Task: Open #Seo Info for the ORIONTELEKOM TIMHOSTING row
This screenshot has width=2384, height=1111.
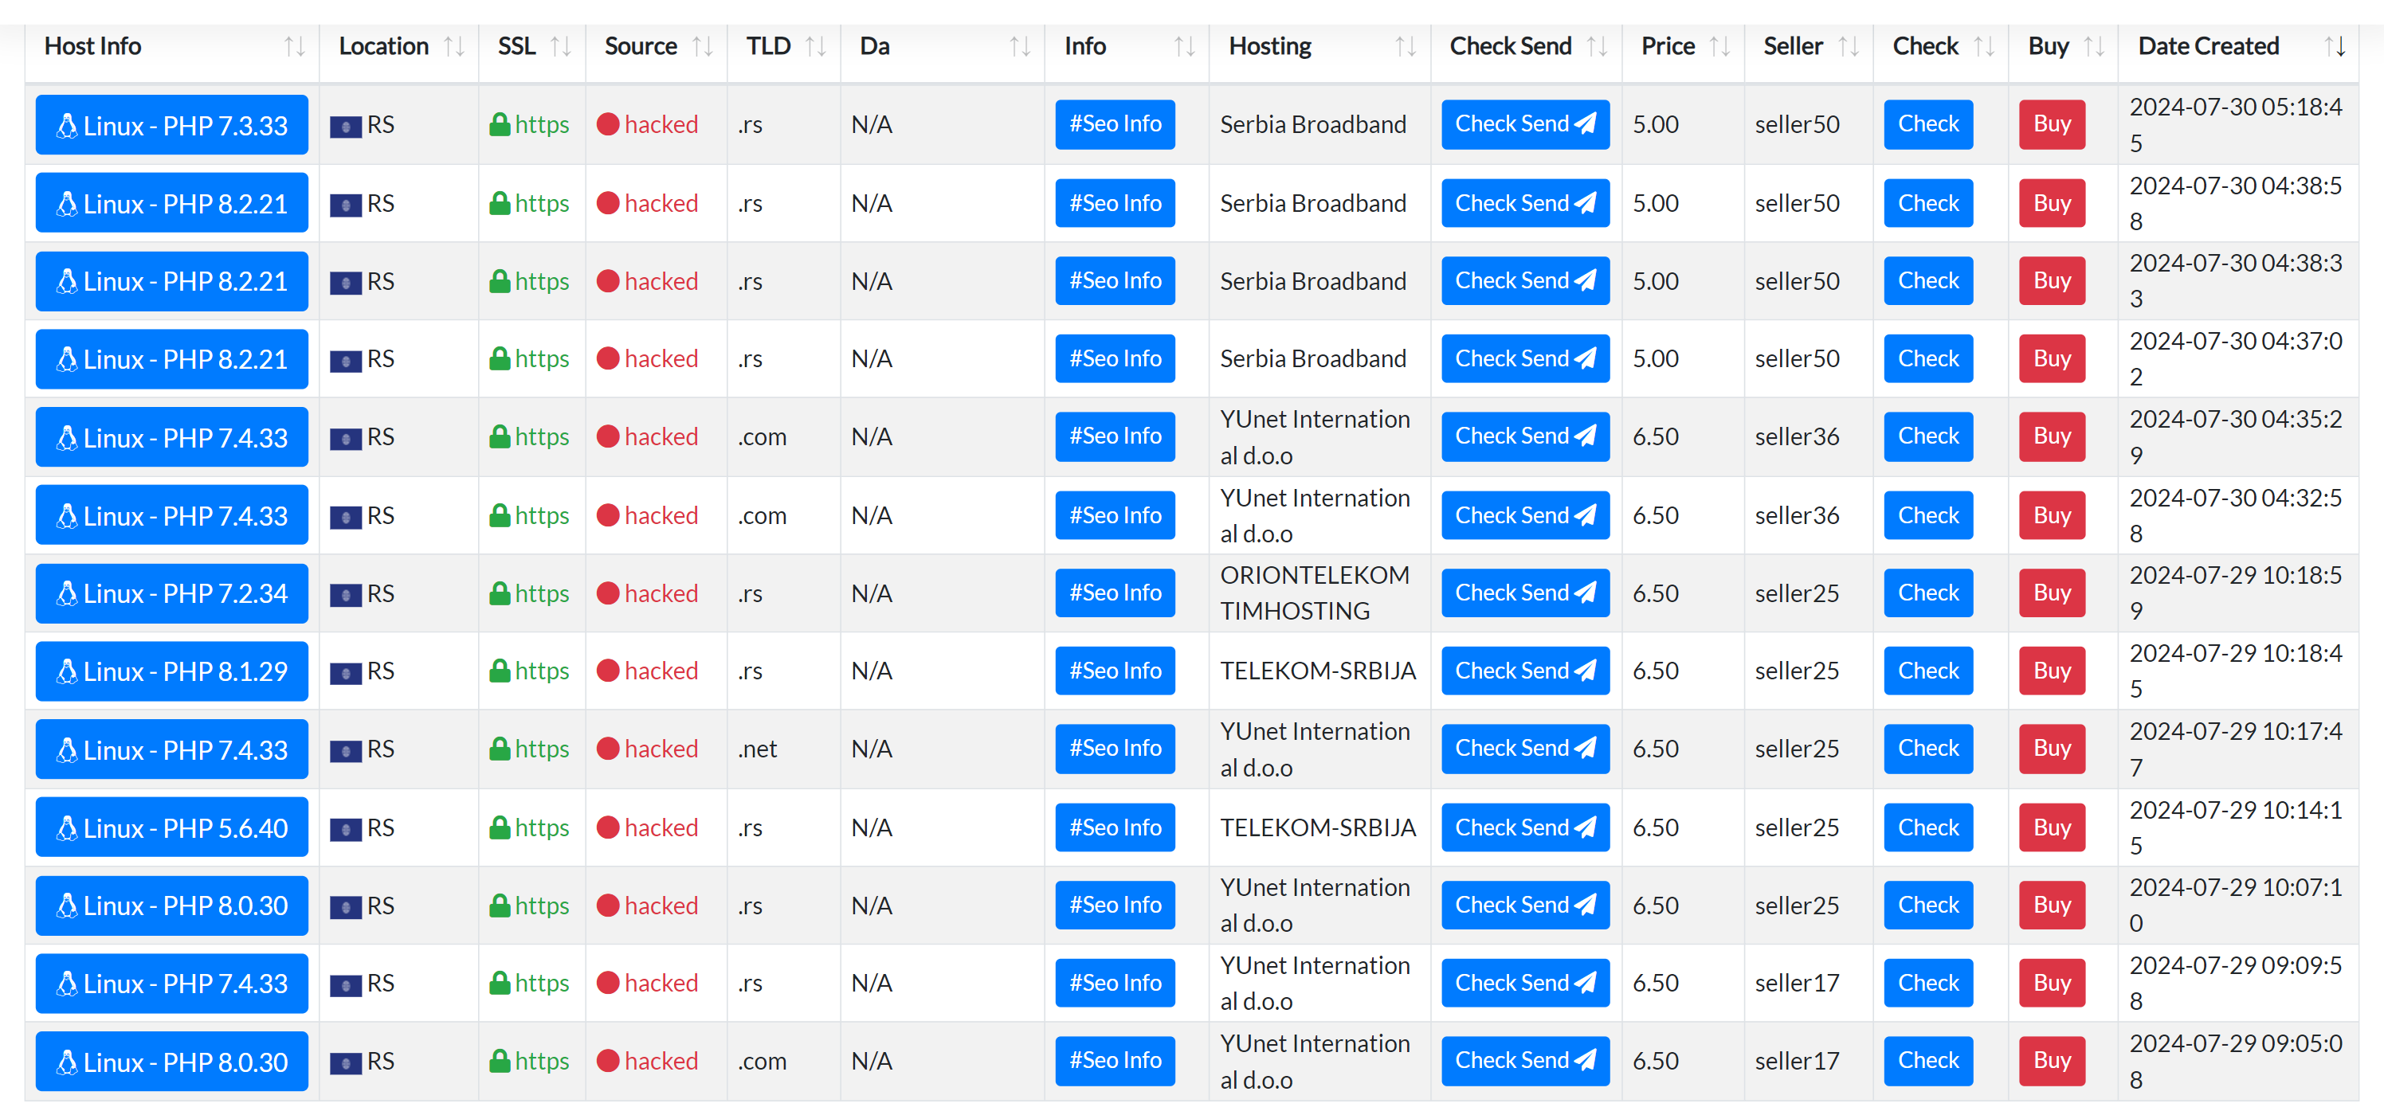Action: pyautogui.click(x=1114, y=593)
